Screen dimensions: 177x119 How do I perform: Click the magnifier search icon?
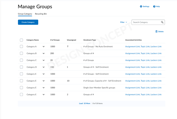click(x=162, y=22)
